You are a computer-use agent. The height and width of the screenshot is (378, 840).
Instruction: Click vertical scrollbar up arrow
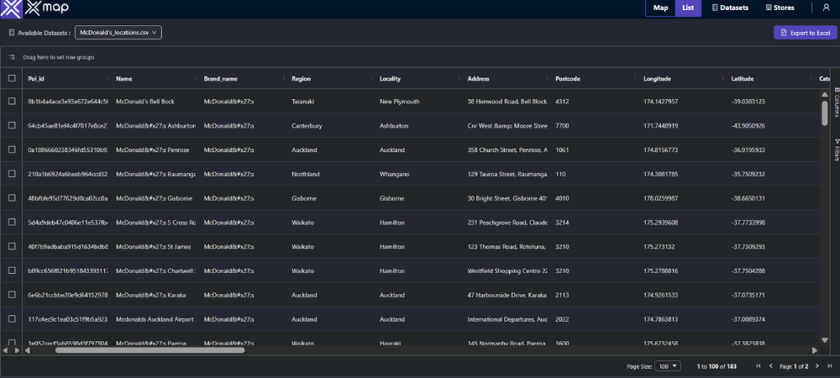[x=825, y=94]
